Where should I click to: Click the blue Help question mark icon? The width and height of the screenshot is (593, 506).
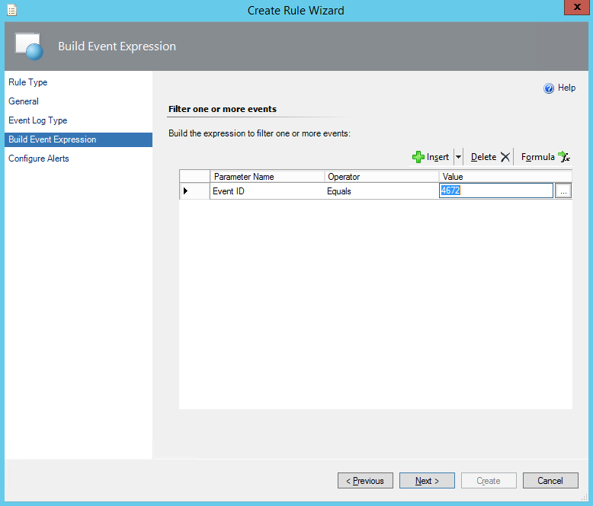[548, 88]
